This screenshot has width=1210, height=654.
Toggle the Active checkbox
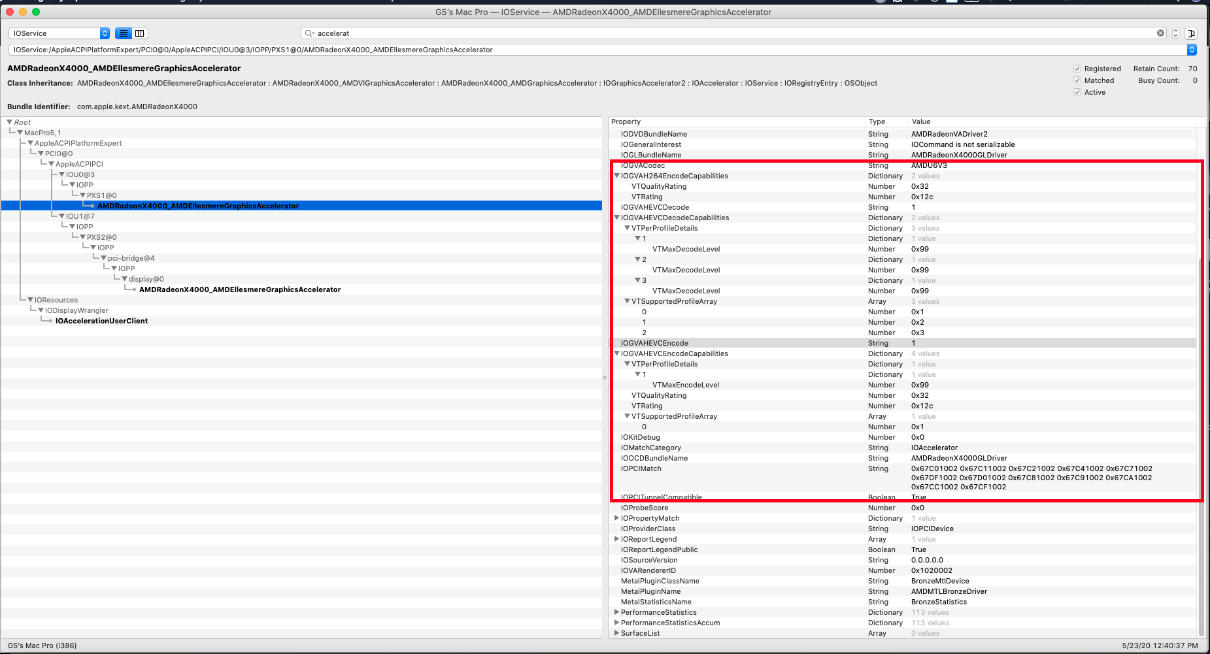click(1077, 92)
